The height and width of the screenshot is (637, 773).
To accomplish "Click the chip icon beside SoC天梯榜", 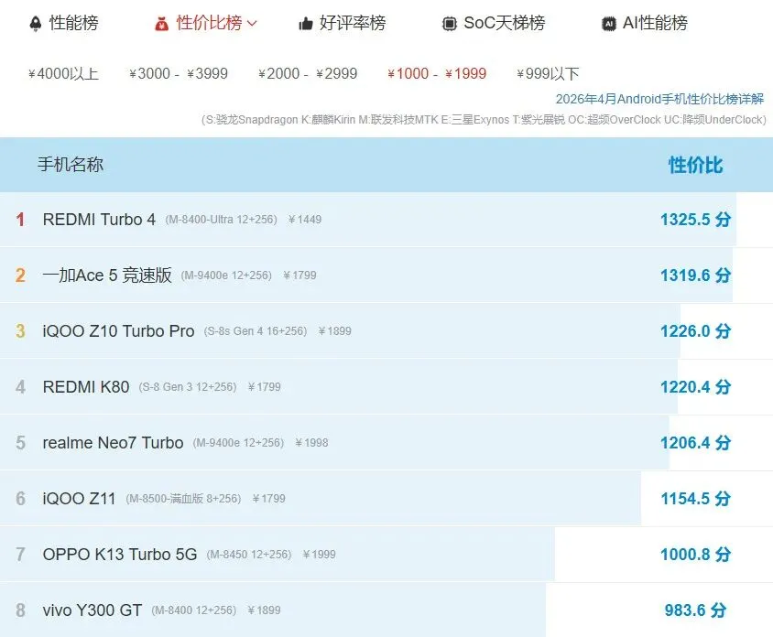I will pyautogui.click(x=449, y=23).
